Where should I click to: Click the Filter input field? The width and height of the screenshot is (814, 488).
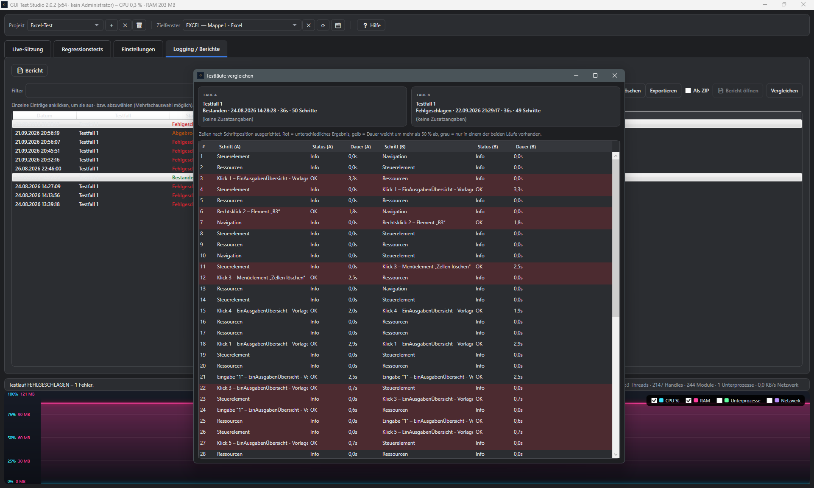tap(109, 91)
